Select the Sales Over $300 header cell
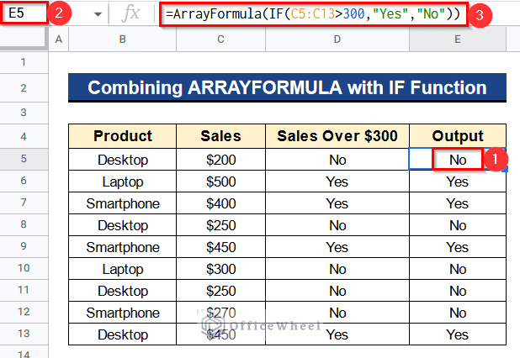520x358 pixels. tap(337, 136)
